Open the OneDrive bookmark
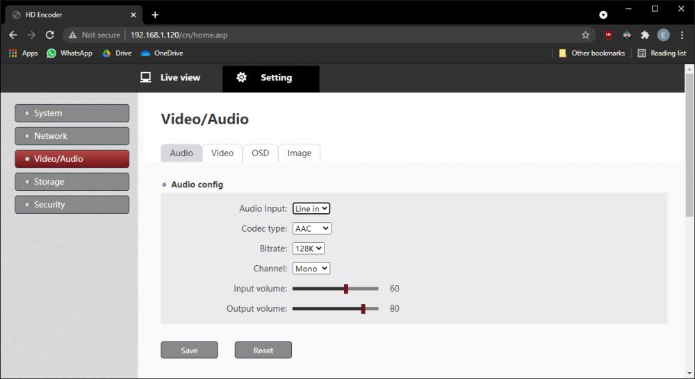This screenshot has width=695, height=379. (x=162, y=53)
